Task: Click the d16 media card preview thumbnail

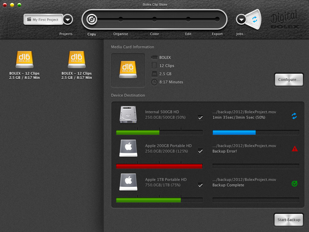Action: tap(128, 70)
